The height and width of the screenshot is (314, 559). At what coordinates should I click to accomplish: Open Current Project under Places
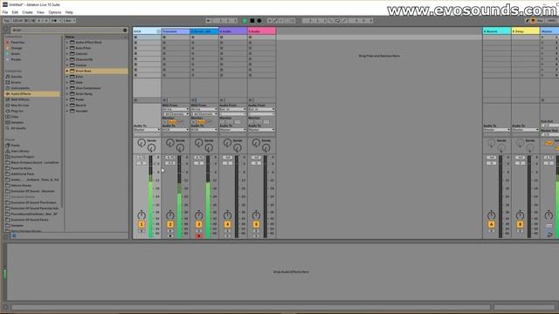point(22,157)
